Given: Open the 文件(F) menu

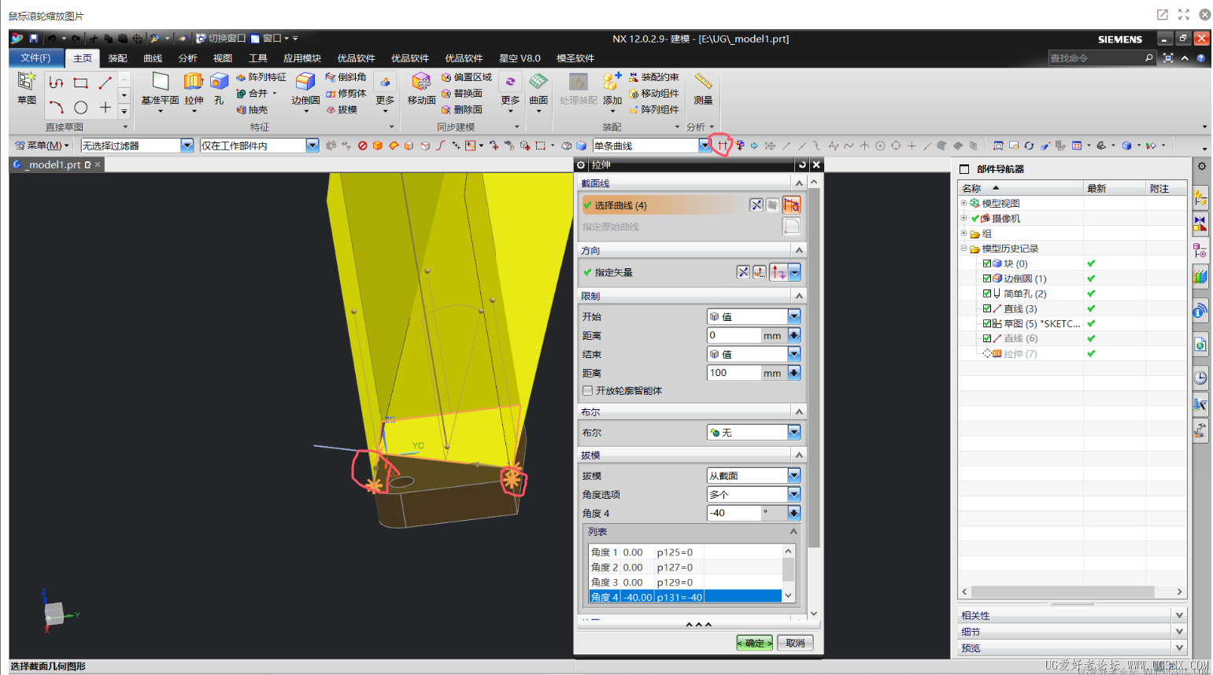Looking at the screenshot, I should coord(35,58).
